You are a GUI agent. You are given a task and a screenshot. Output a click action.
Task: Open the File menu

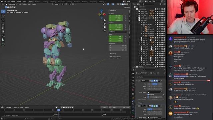coord(5,1)
